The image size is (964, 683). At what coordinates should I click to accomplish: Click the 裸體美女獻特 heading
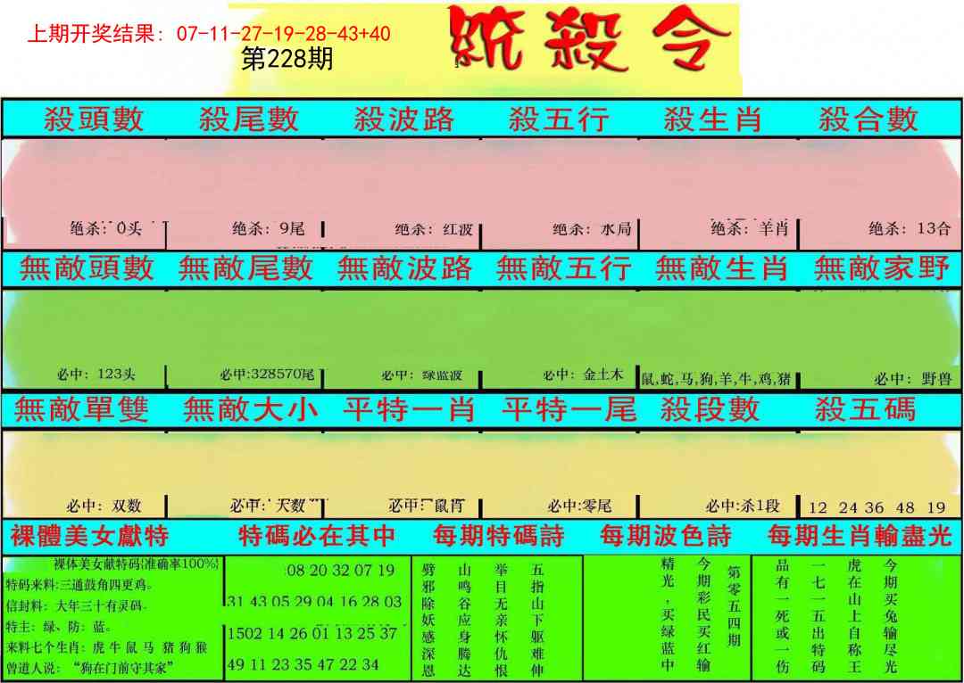(89, 536)
